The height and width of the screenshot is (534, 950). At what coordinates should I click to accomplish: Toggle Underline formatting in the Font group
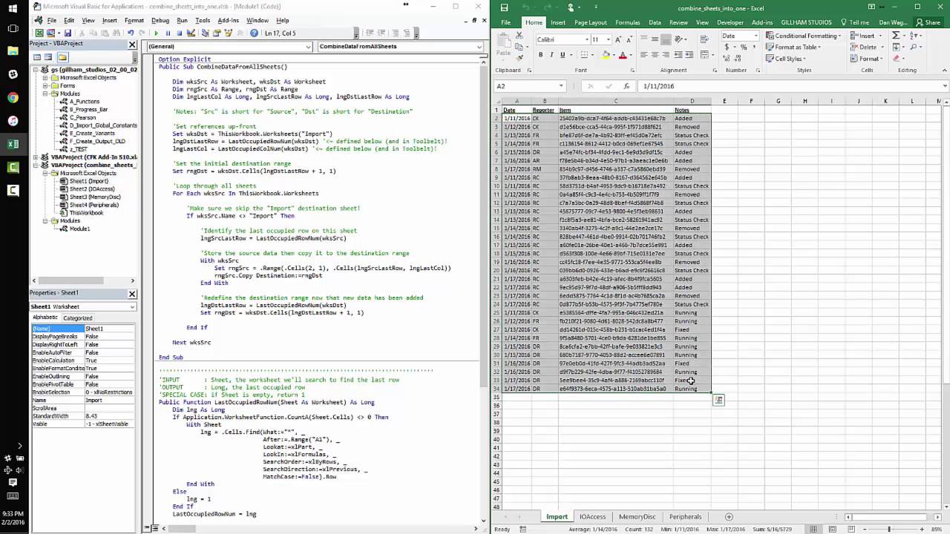(563, 54)
